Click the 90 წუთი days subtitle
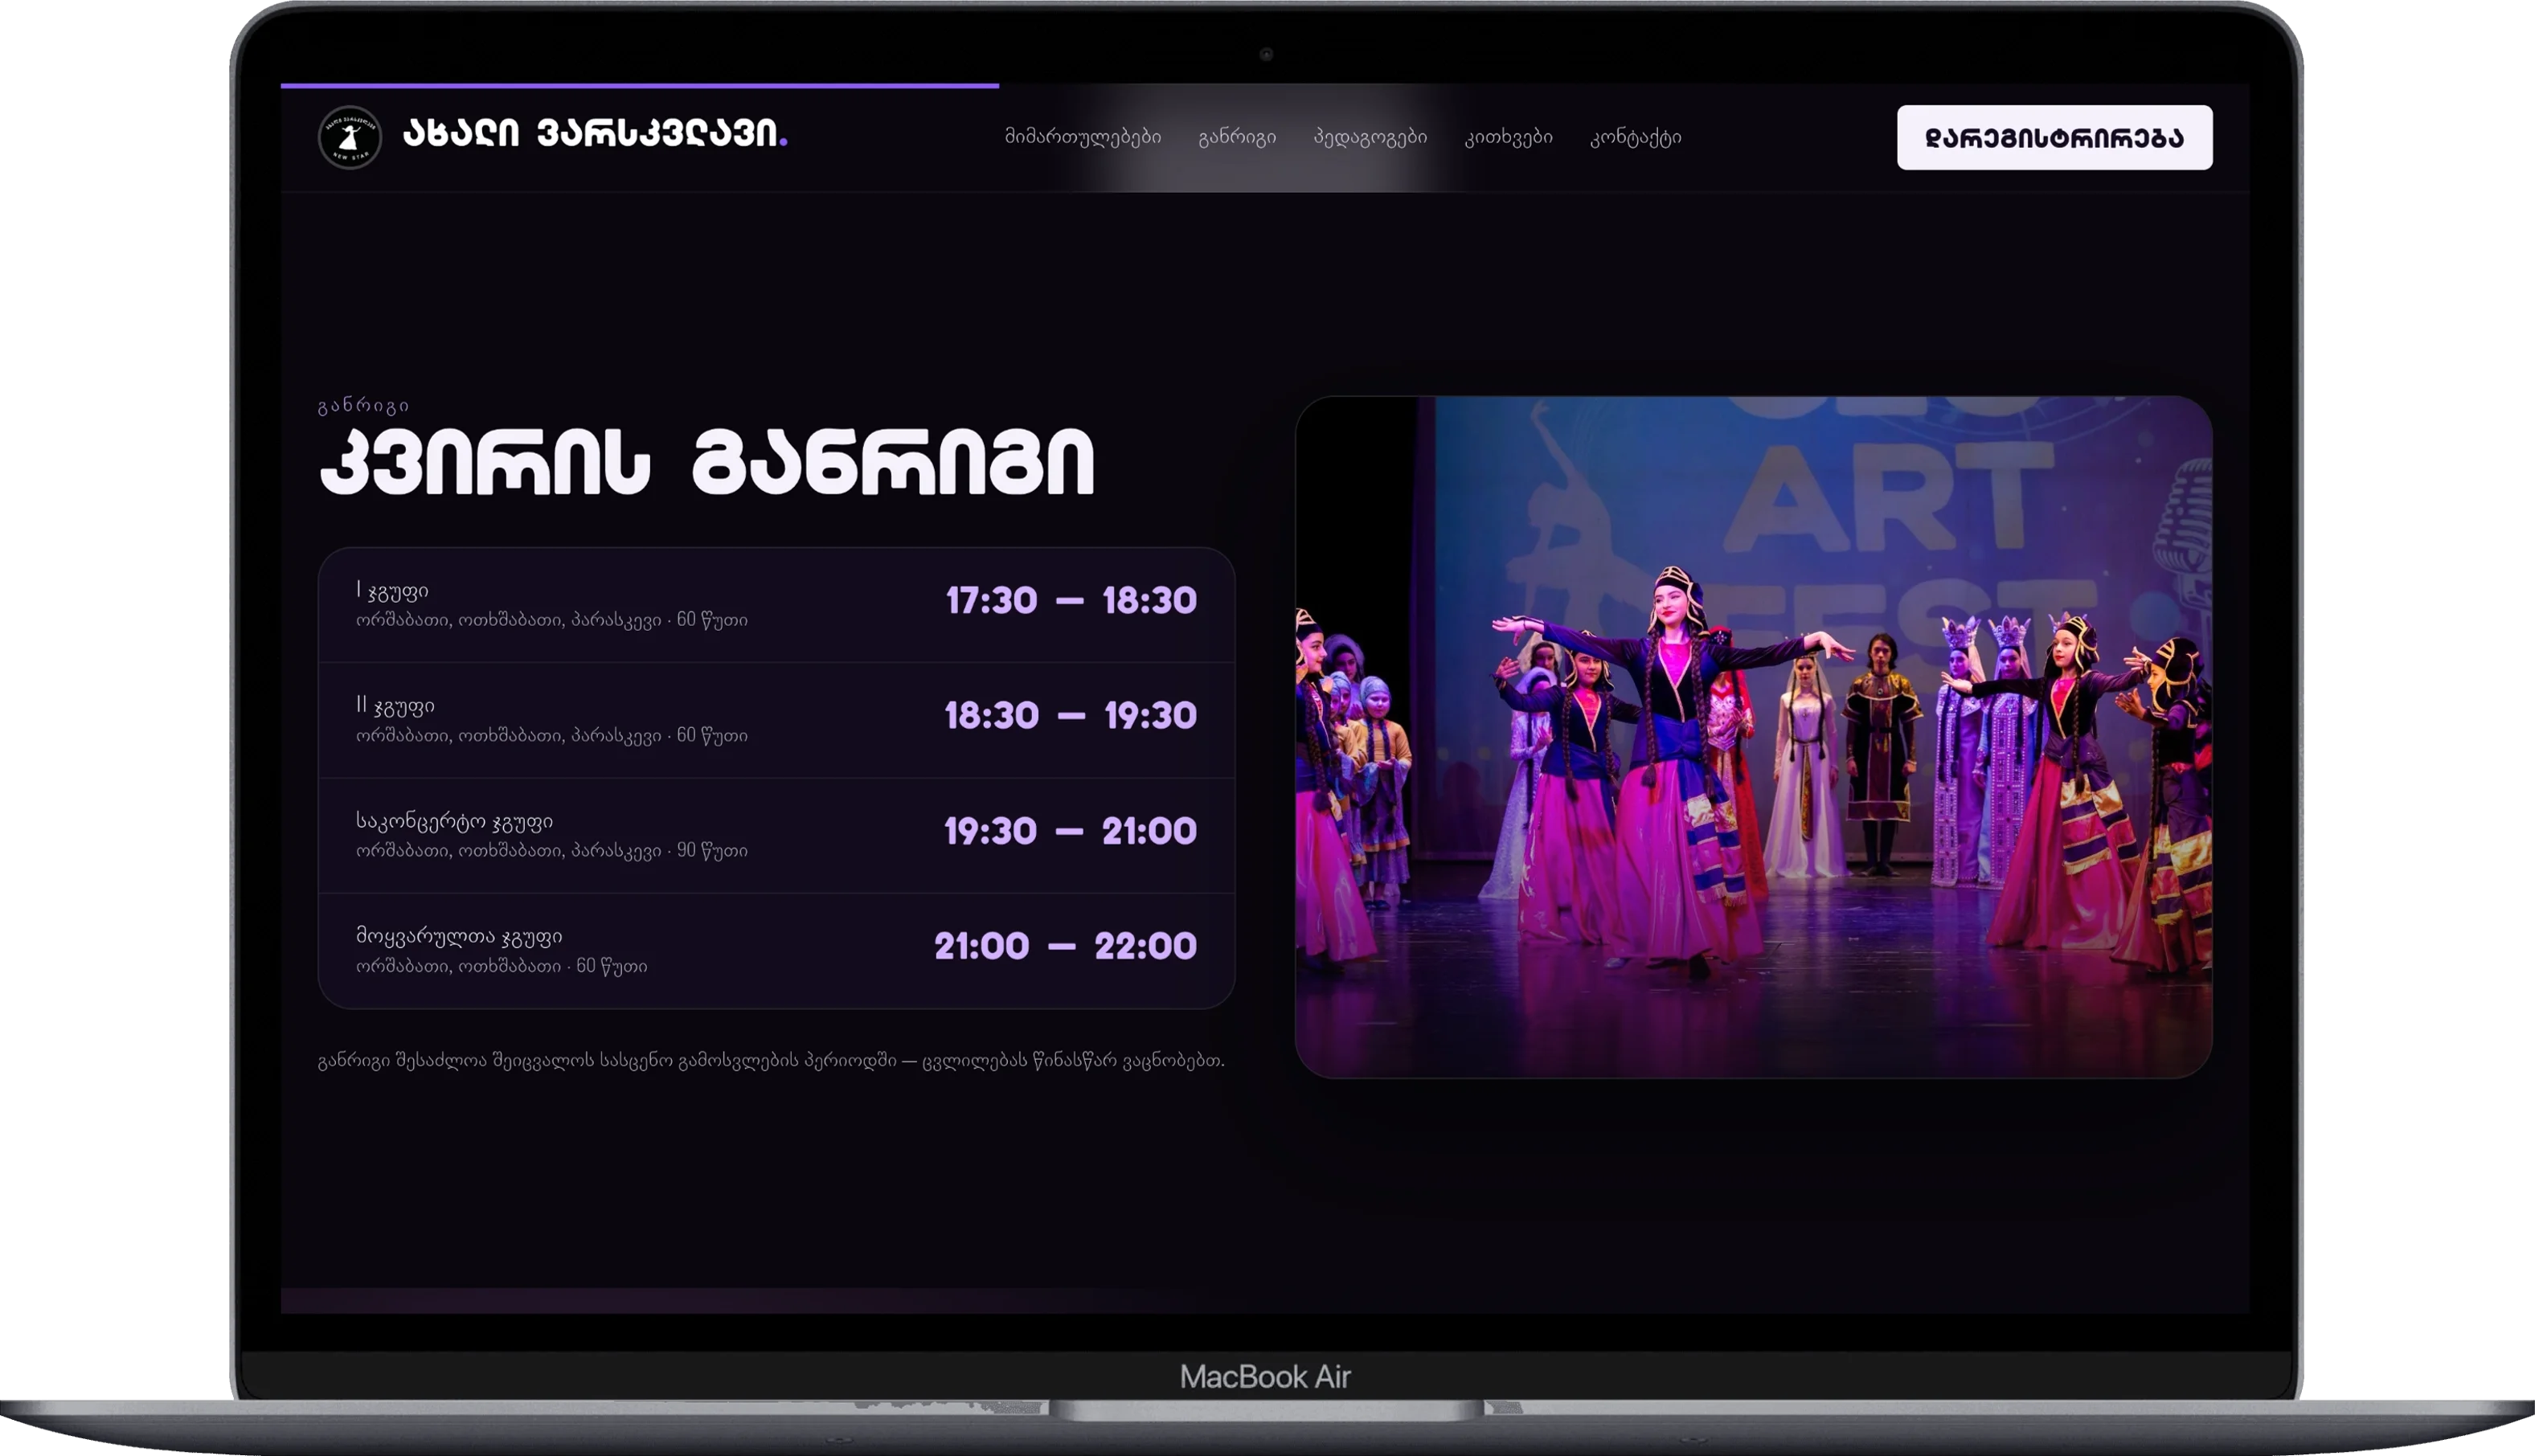Image resolution: width=2535 pixels, height=1456 pixels. (552, 851)
